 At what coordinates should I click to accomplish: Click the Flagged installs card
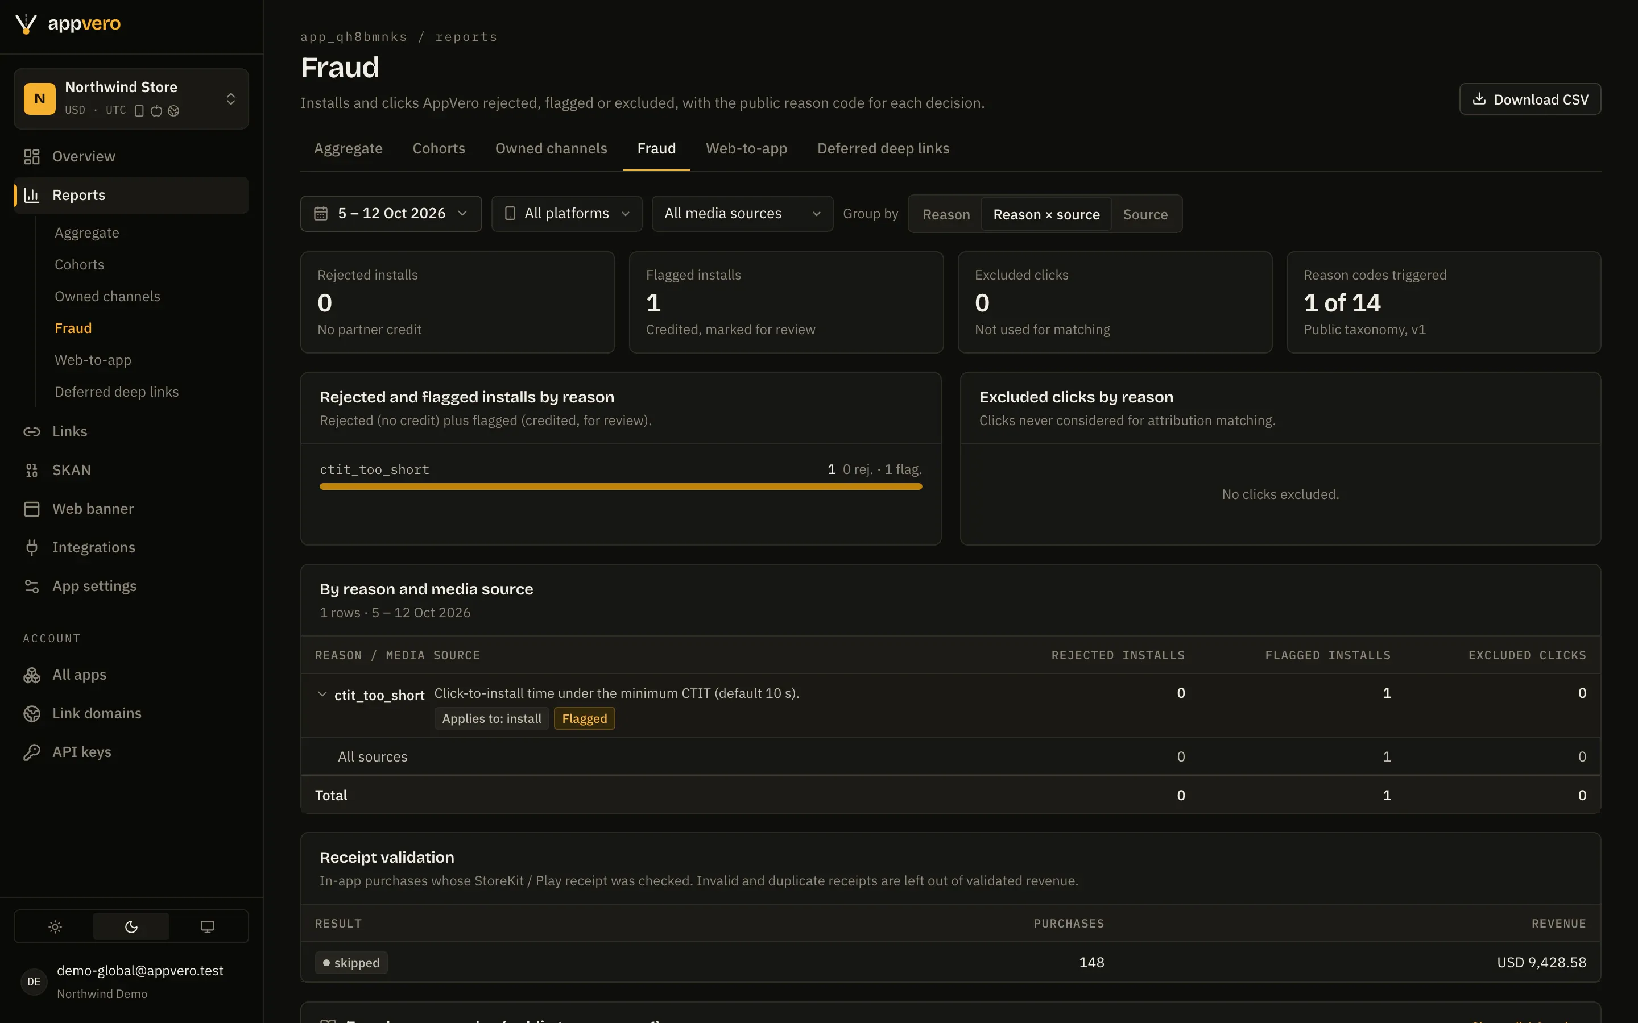point(786,302)
